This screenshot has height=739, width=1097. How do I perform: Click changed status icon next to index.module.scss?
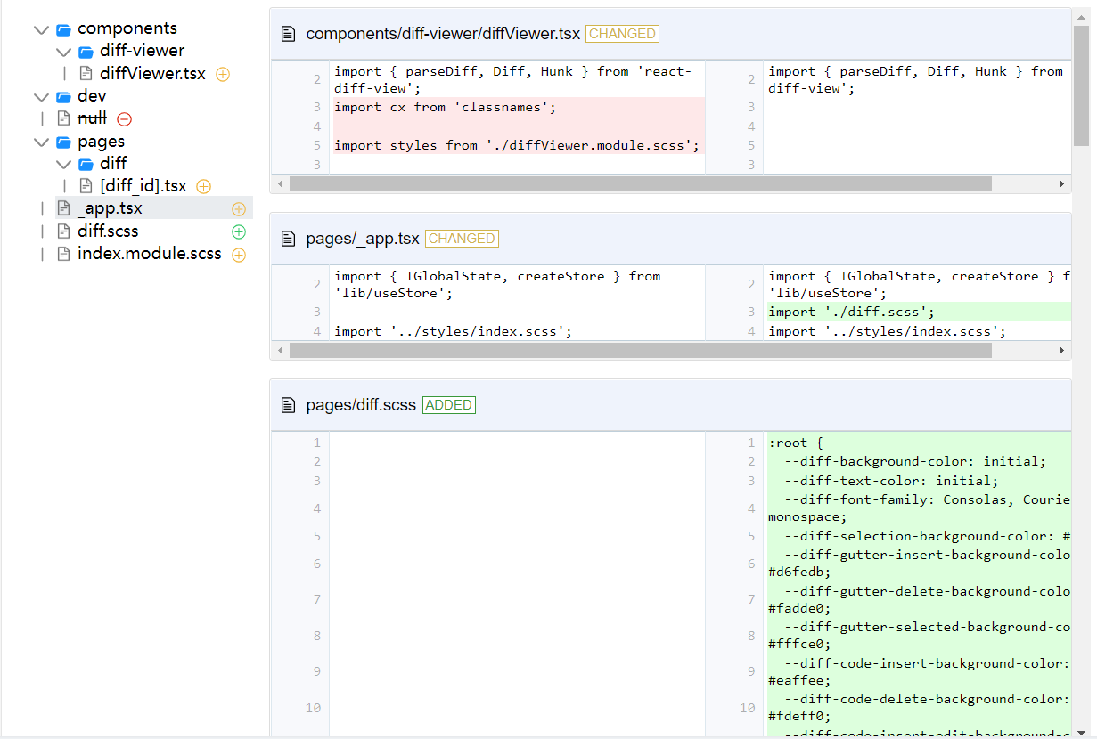coord(239,255)
